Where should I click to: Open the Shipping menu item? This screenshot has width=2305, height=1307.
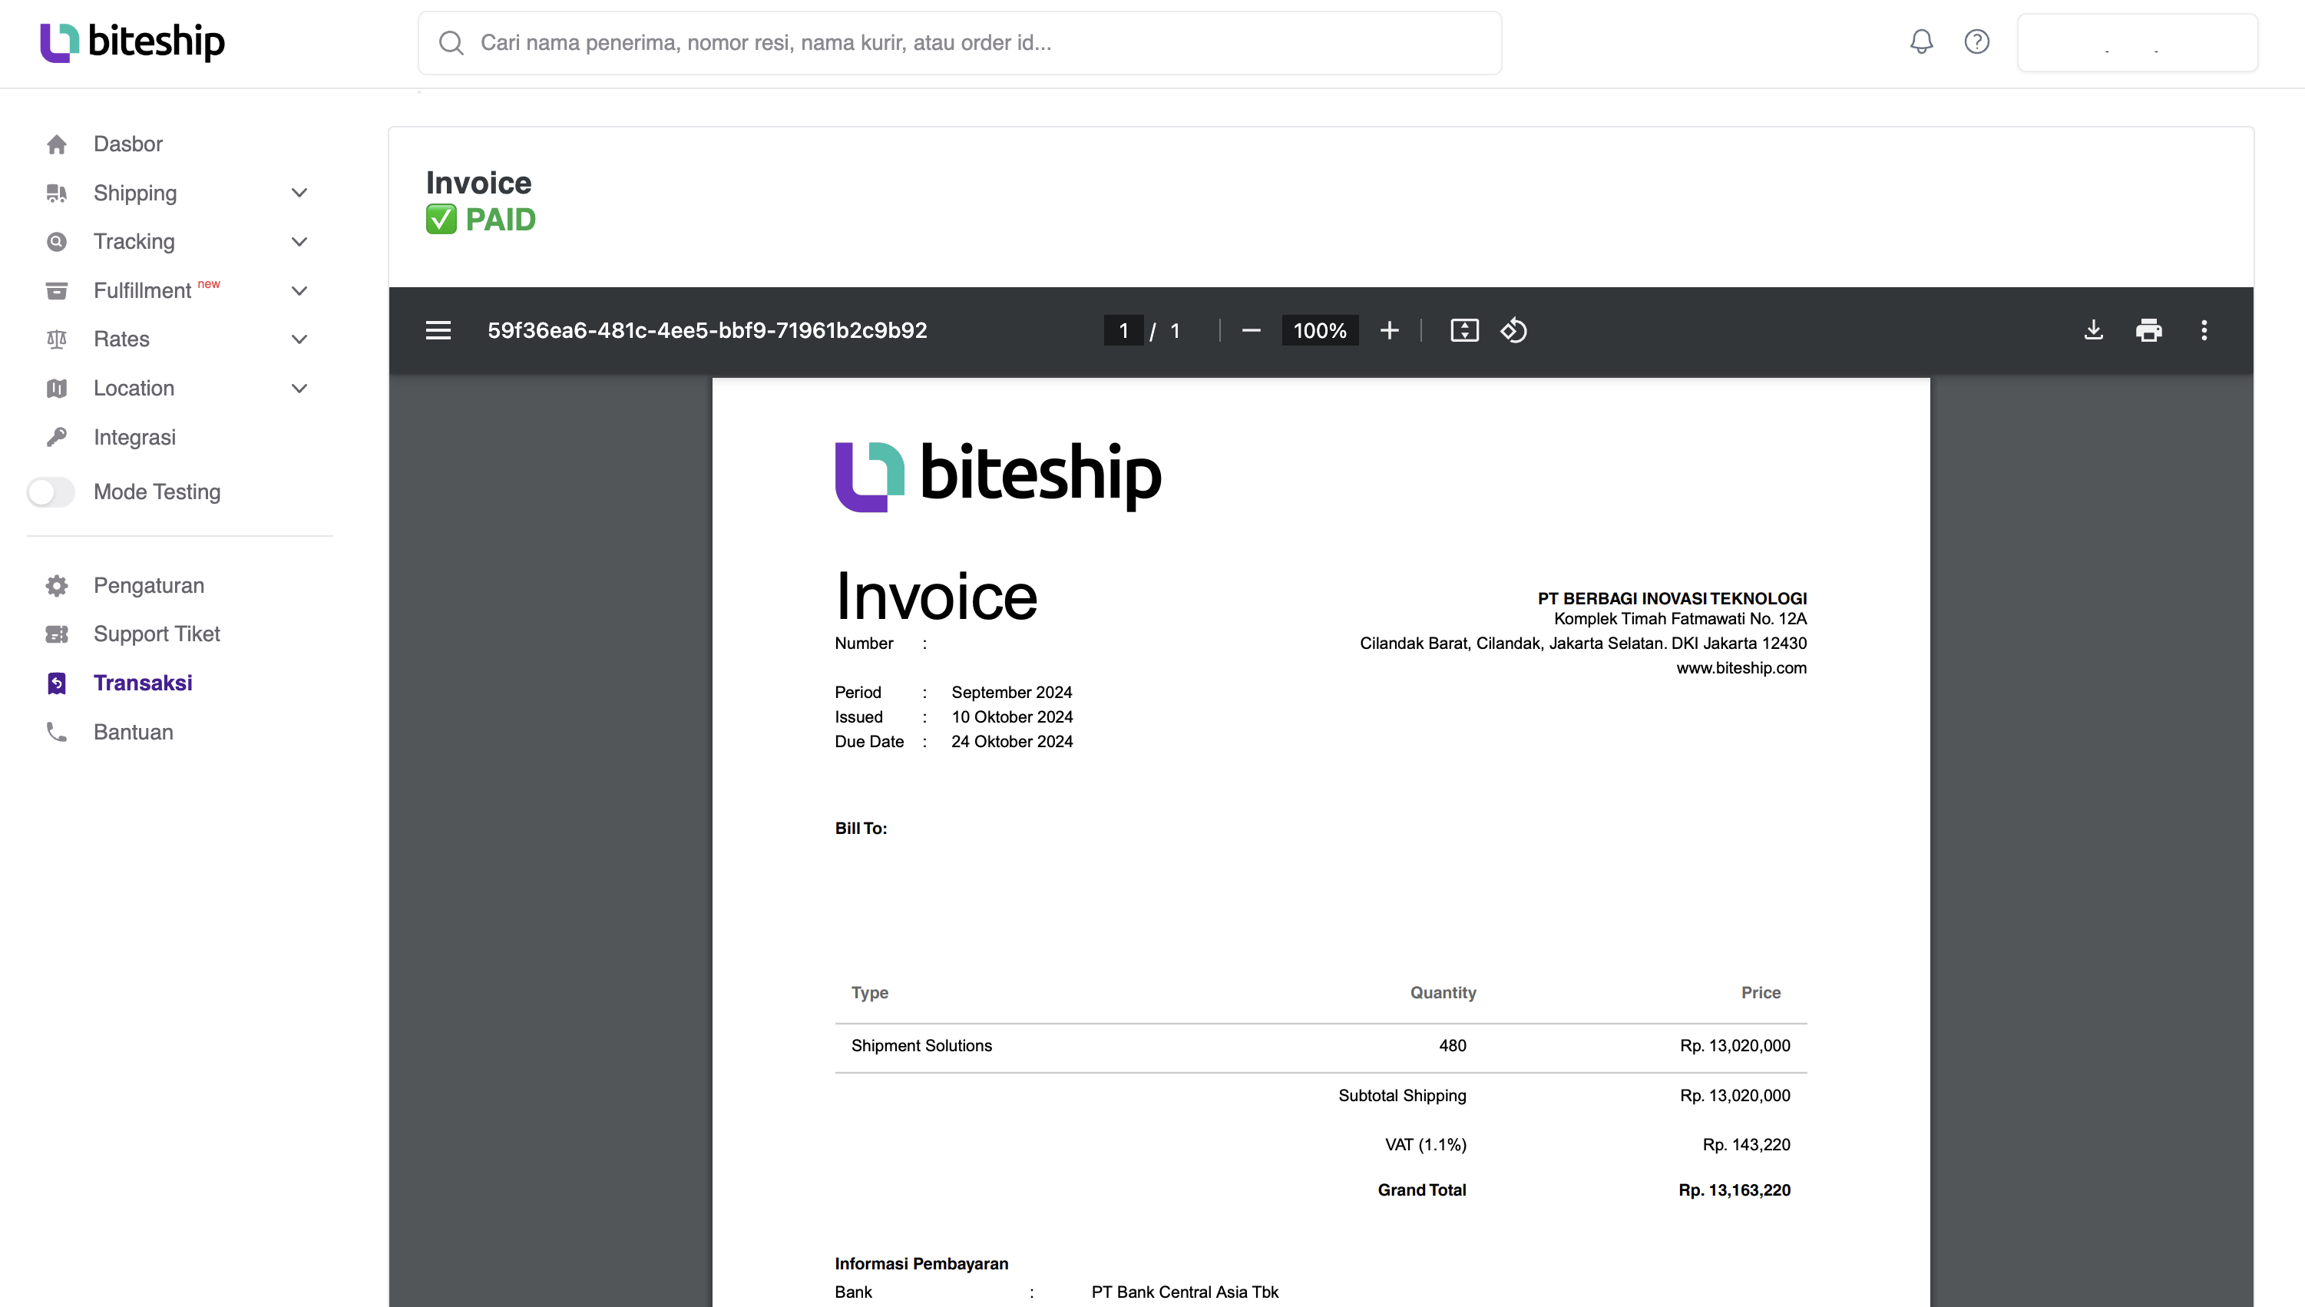click(136, 193)
